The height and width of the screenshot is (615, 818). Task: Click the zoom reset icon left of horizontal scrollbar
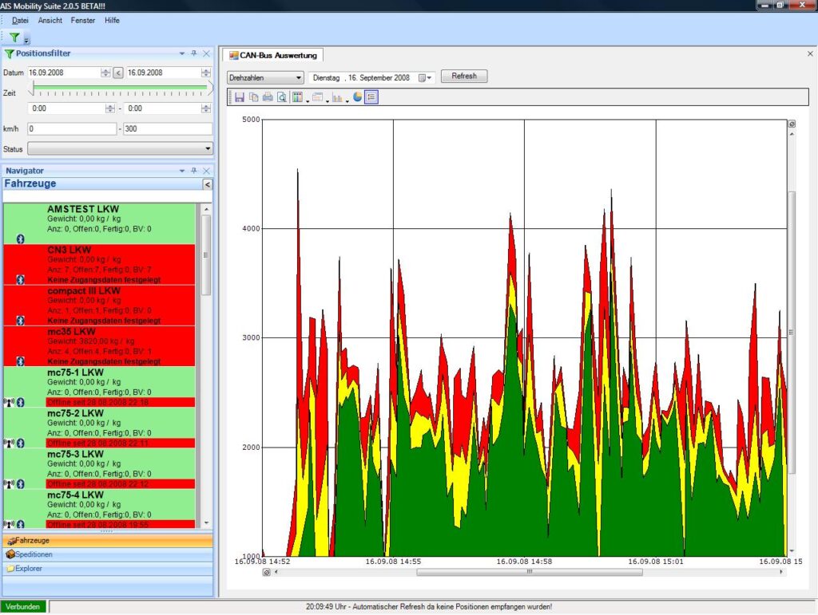pos(267,572)
